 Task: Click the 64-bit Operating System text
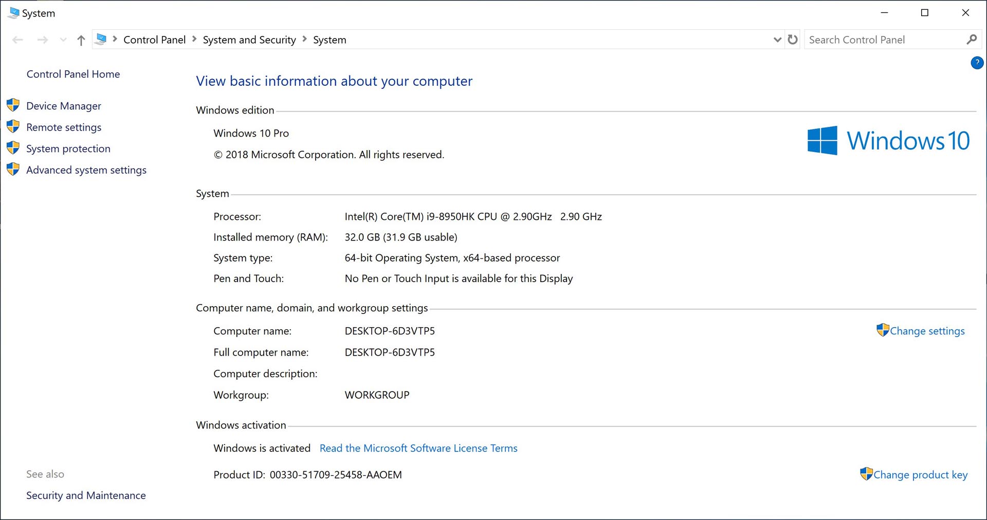pyautogui.click(x=452, y=258)
